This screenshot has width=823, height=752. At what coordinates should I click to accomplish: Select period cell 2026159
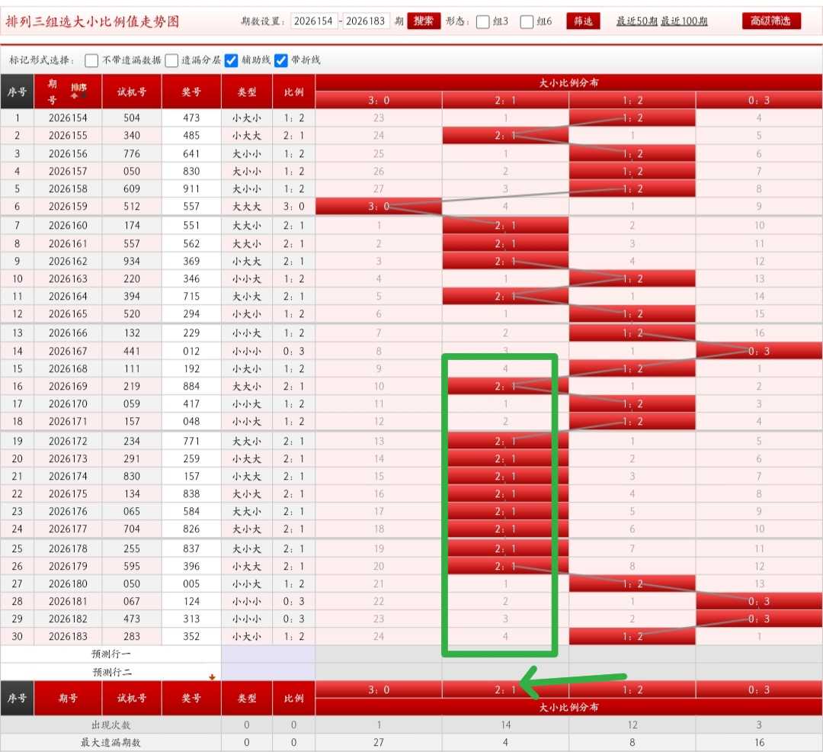(69, 207)
